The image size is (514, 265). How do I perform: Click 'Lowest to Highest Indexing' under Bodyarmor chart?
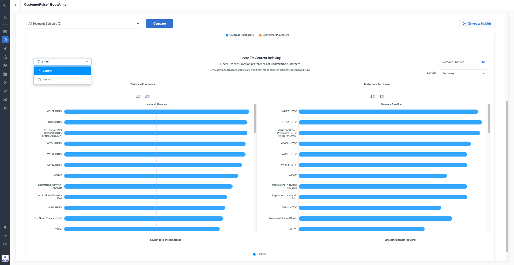[x=400, y=240]
